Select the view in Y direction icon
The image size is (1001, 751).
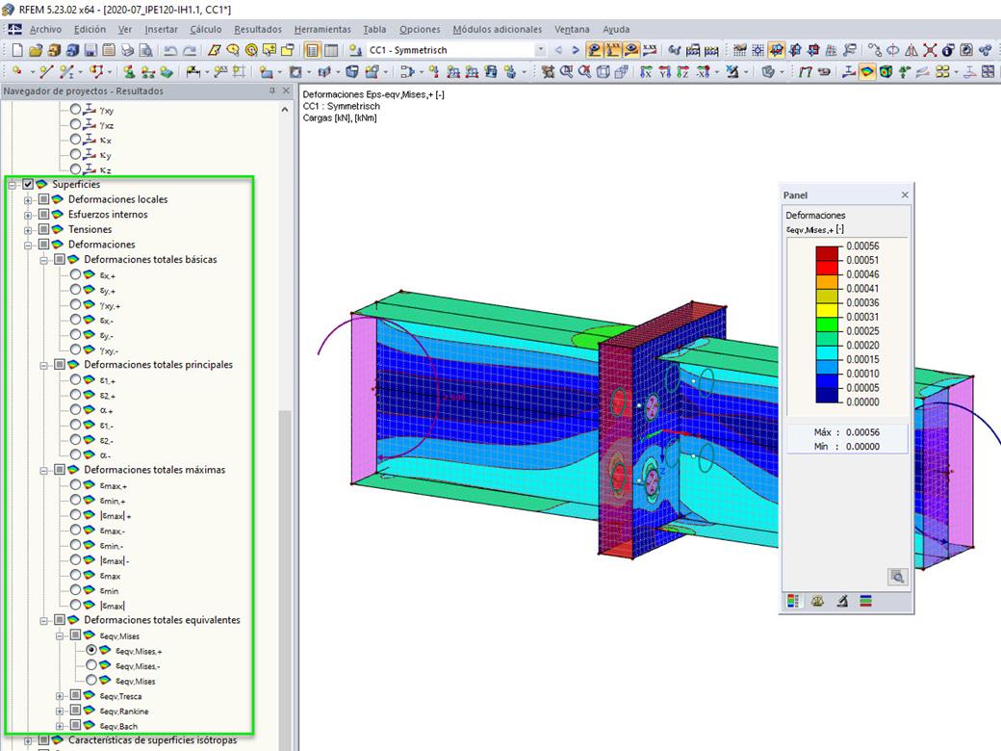[664, 71]
